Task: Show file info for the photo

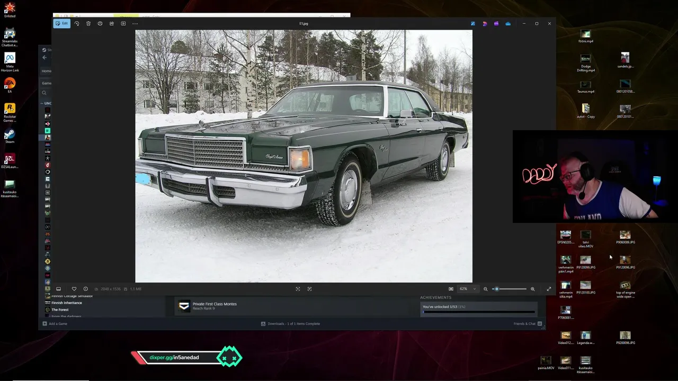Action: click(85, 289)
